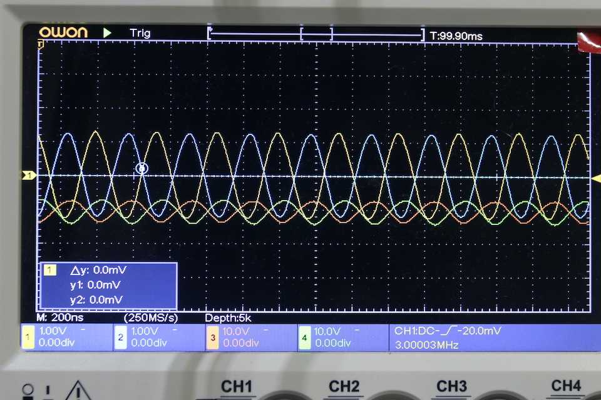Click the (250MS/s) sample rate readout

point(151,317)
